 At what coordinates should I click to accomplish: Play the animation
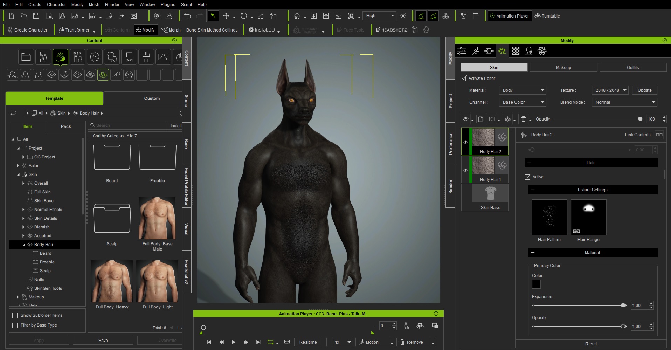click(234, 342)
